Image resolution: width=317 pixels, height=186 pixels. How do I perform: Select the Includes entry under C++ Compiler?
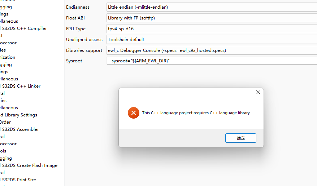tap(3, 50)
